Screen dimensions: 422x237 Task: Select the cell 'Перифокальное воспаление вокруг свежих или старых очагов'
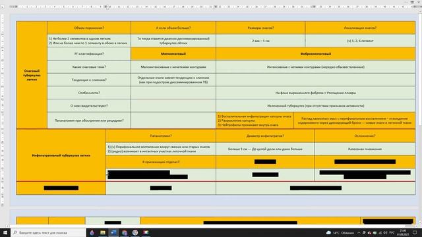tap(161, 149)
